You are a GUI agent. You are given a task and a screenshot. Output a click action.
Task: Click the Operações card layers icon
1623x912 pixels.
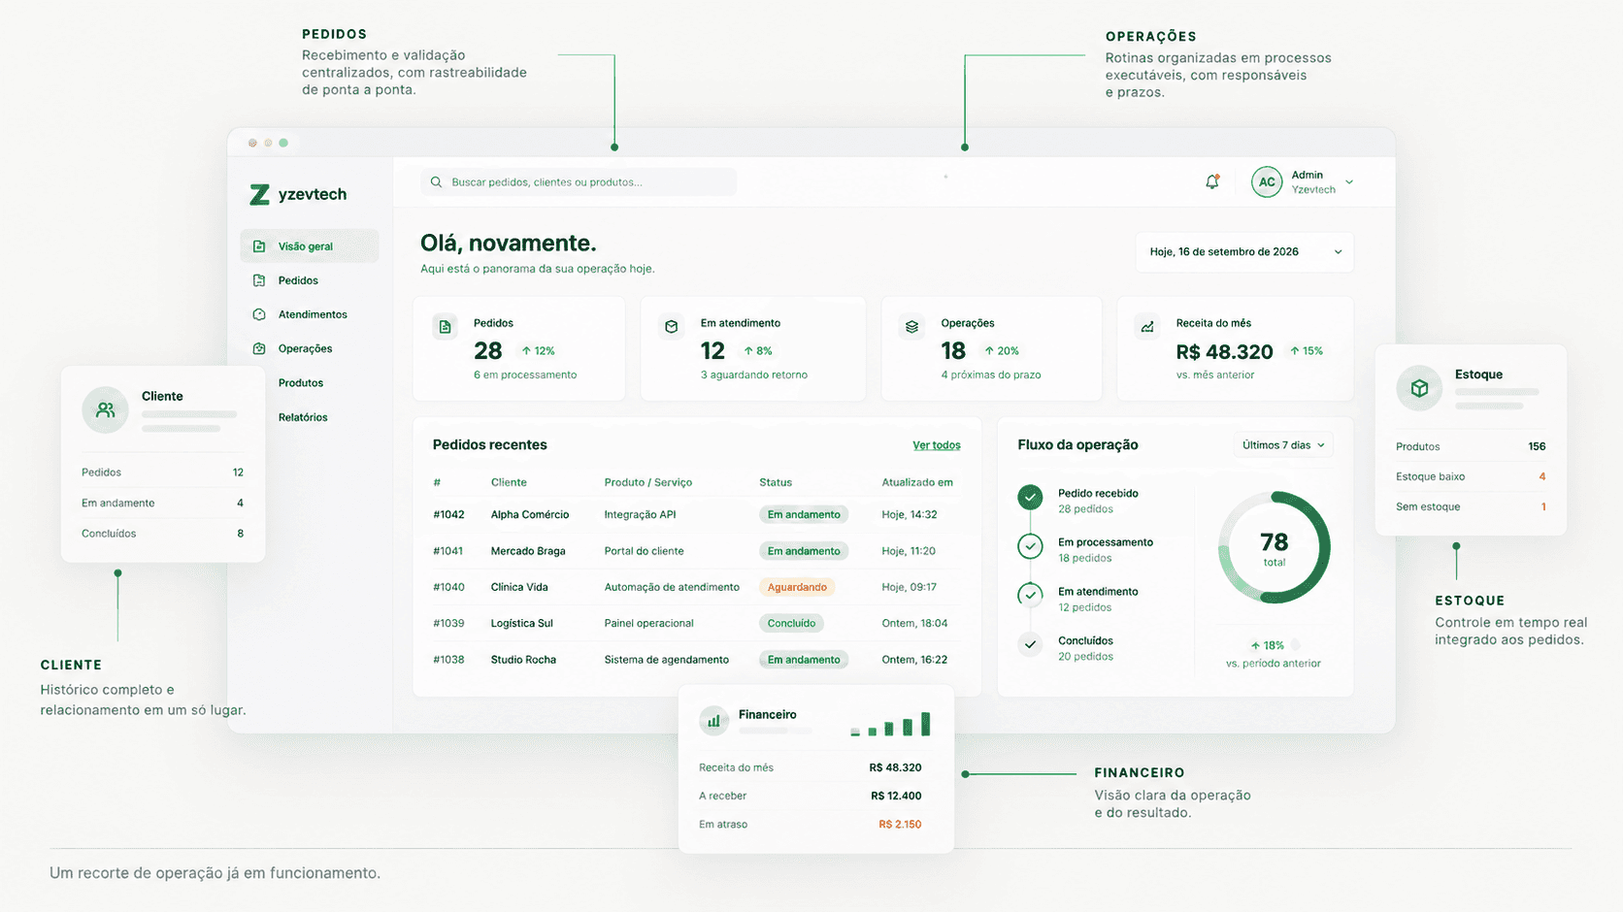click(911, 327)
